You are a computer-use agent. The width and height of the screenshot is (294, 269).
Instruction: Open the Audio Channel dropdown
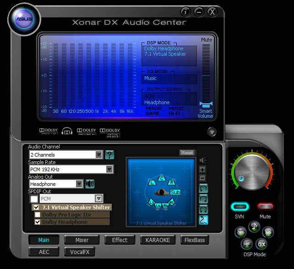pos(99,155)
